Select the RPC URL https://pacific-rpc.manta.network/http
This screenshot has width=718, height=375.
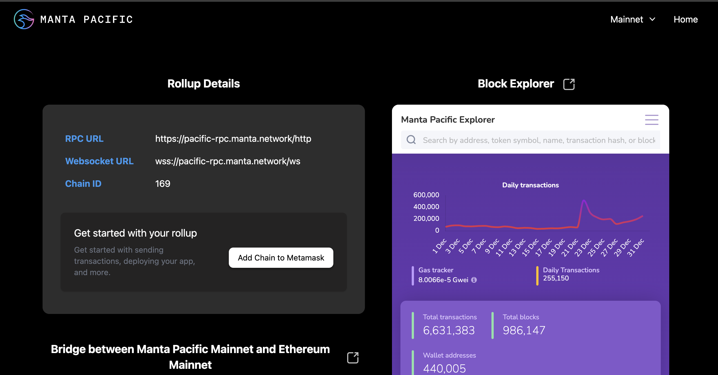click(x=233, y=139)
